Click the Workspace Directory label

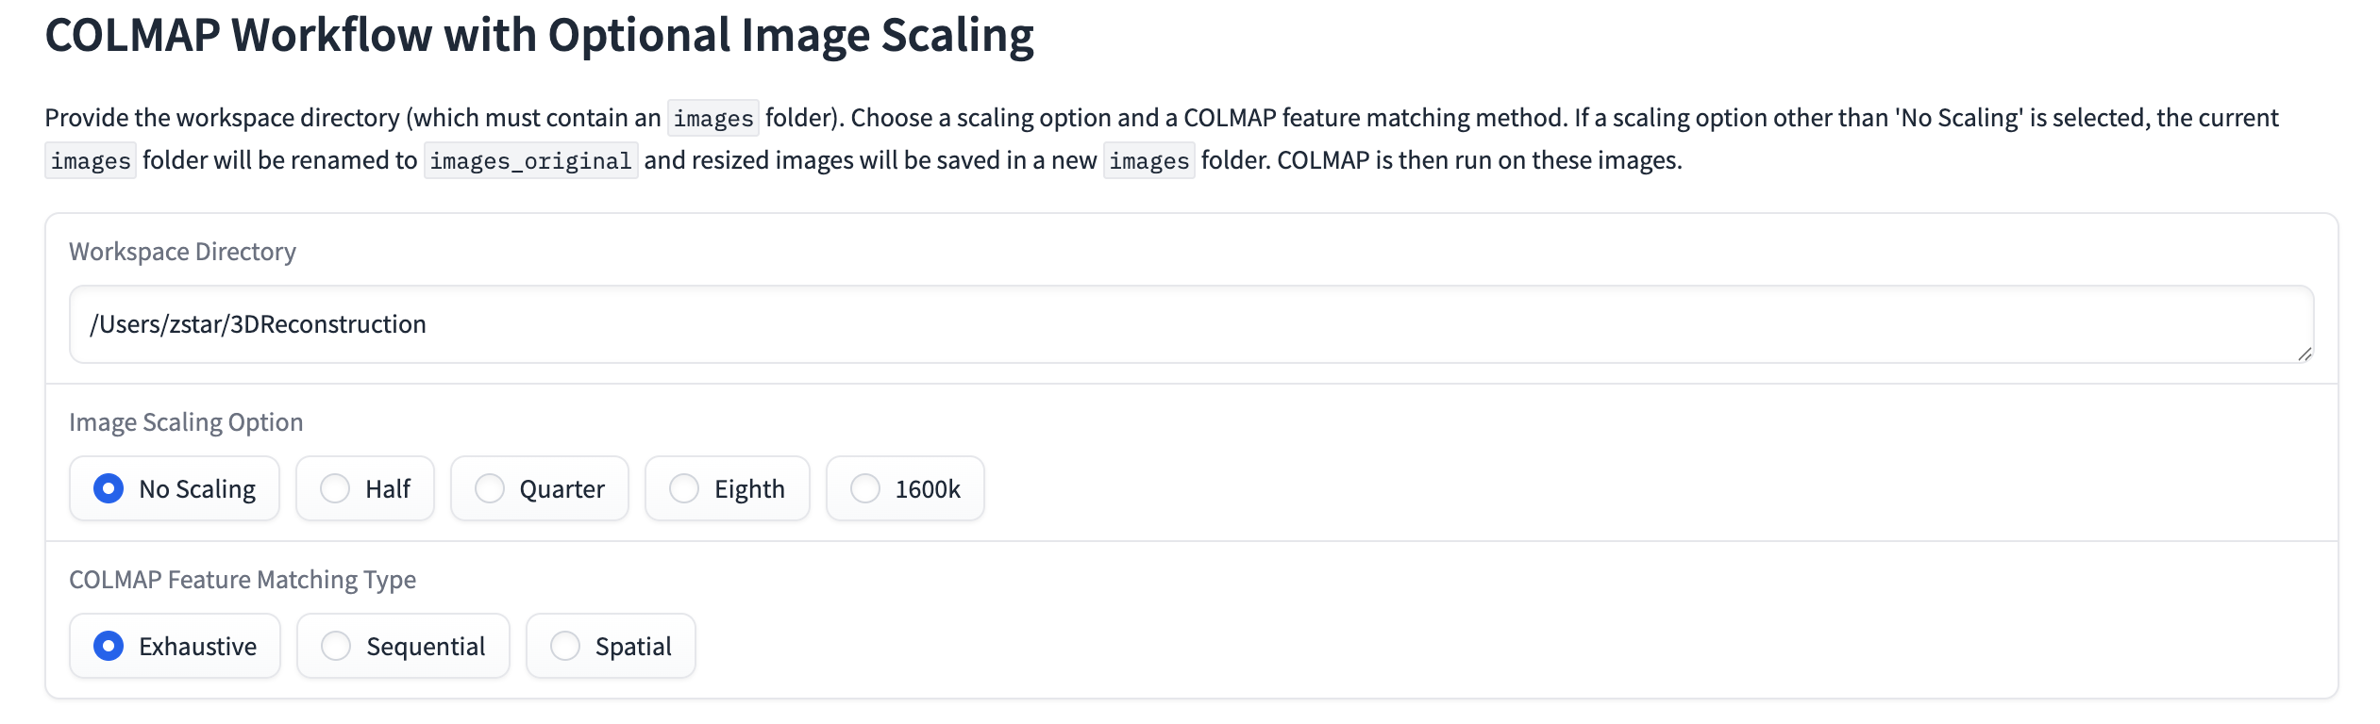click(182, 252)
